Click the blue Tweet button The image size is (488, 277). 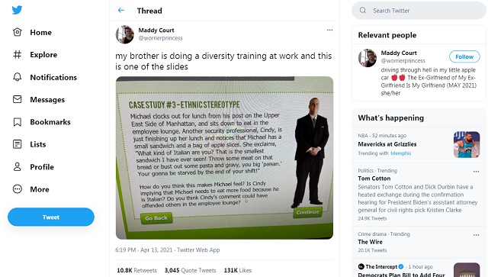[x=51, y=217]
